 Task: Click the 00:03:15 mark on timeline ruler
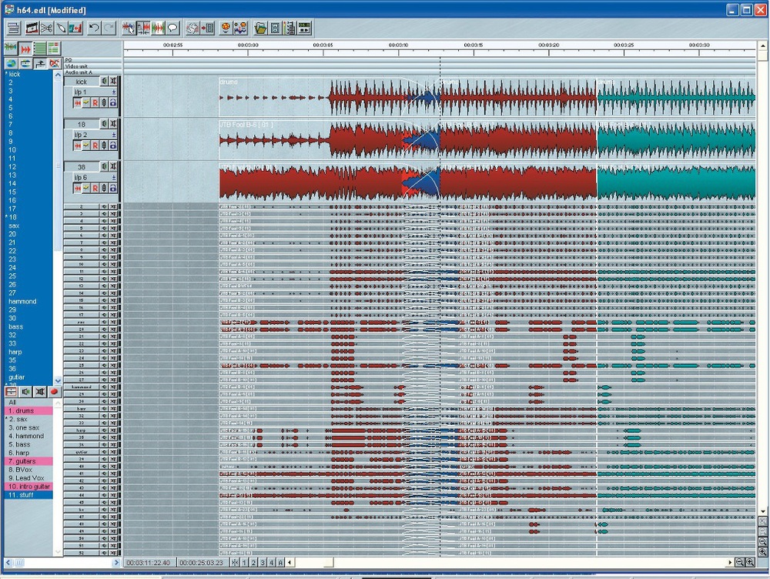tap(474, 45)
